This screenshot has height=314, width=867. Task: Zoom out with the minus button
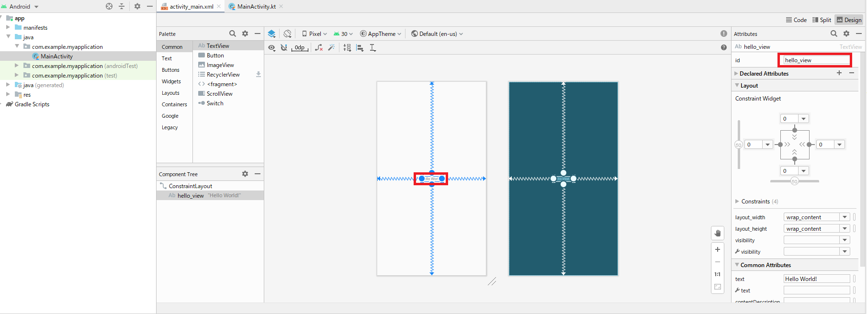click(x=718, y=262)
